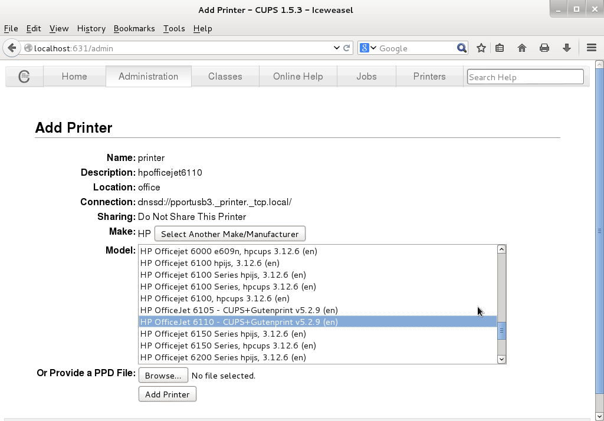
Task: Switch to the Jobs tab
Action: [x=366, y=76]
